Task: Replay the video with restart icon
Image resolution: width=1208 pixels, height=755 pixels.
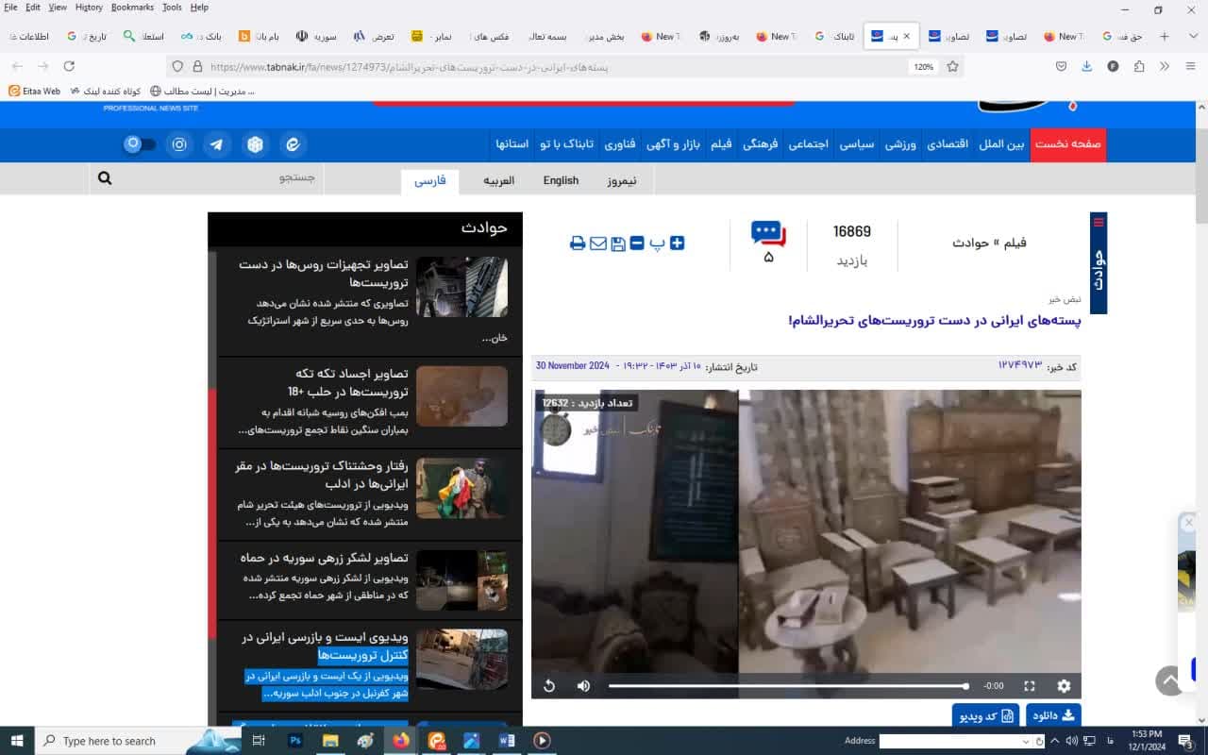Action: pos(549,686)
